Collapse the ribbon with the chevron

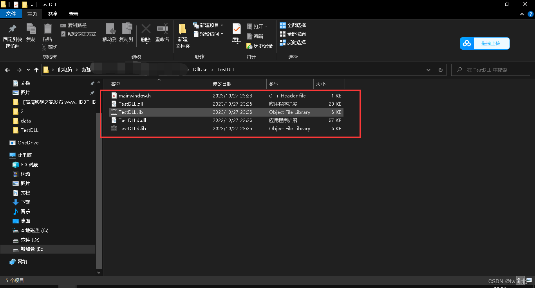[522, 14]
